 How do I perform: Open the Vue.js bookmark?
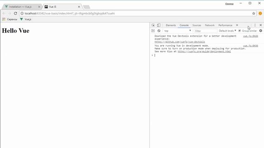click(26, 19)
